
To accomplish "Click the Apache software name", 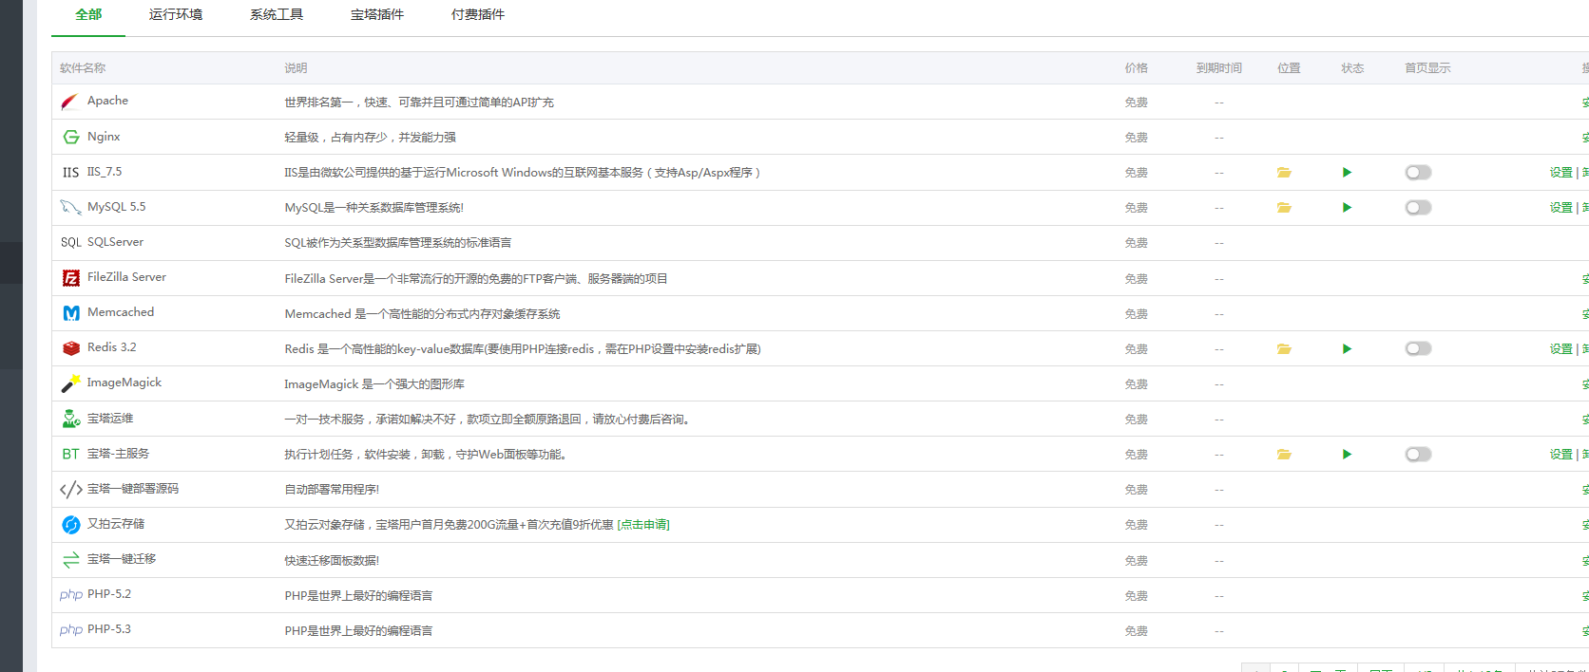I will coord(107,101).
